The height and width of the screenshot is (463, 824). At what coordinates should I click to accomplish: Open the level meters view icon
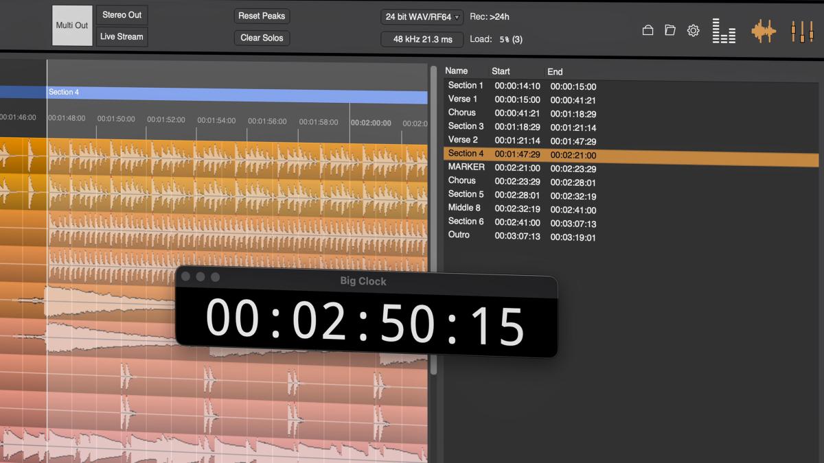(x=724, y=31)
